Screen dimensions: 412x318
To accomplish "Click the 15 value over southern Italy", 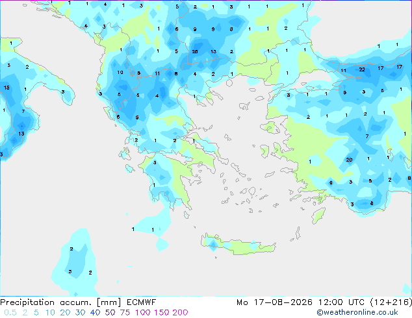I will click(x=6, y=88).
